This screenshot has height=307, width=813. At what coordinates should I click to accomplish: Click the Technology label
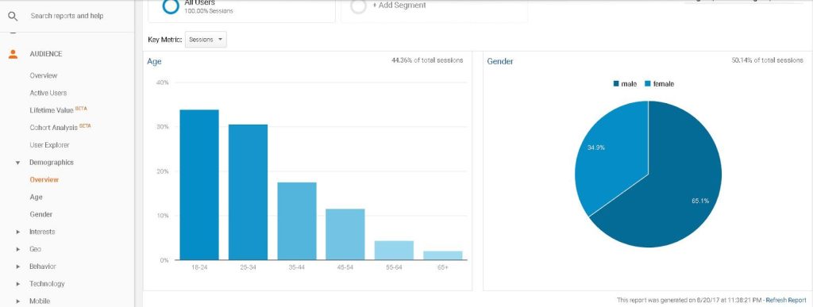[47, 284]
